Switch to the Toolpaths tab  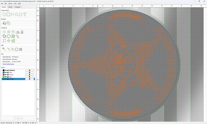point(18,7)
